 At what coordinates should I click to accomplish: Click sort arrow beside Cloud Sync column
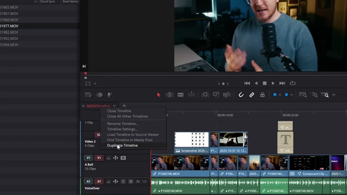[35, 2]
